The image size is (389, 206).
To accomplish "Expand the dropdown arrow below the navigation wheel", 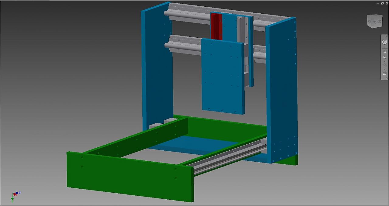I will [384, 47].
